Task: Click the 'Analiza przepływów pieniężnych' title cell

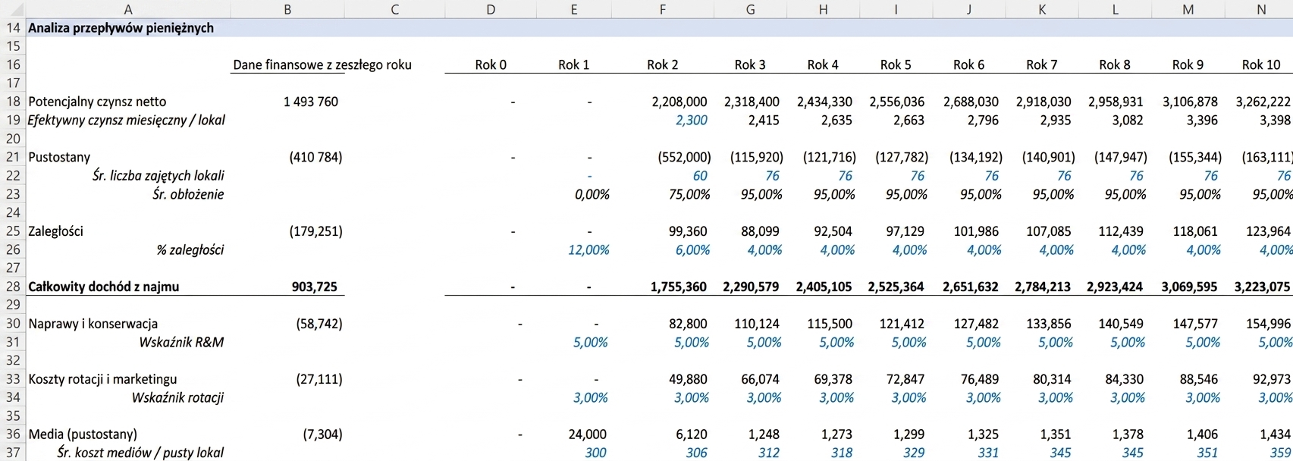Action: click(x=121, y=28)
